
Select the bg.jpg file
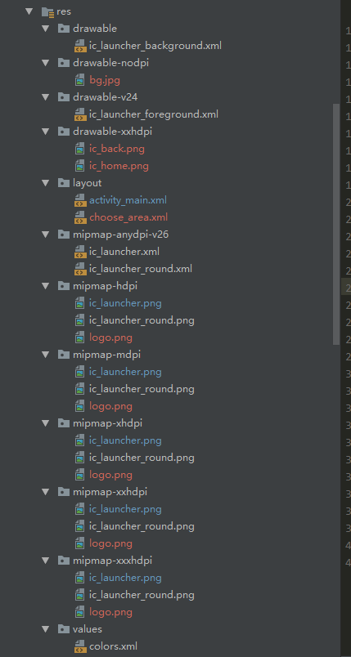tap(105, 80)
